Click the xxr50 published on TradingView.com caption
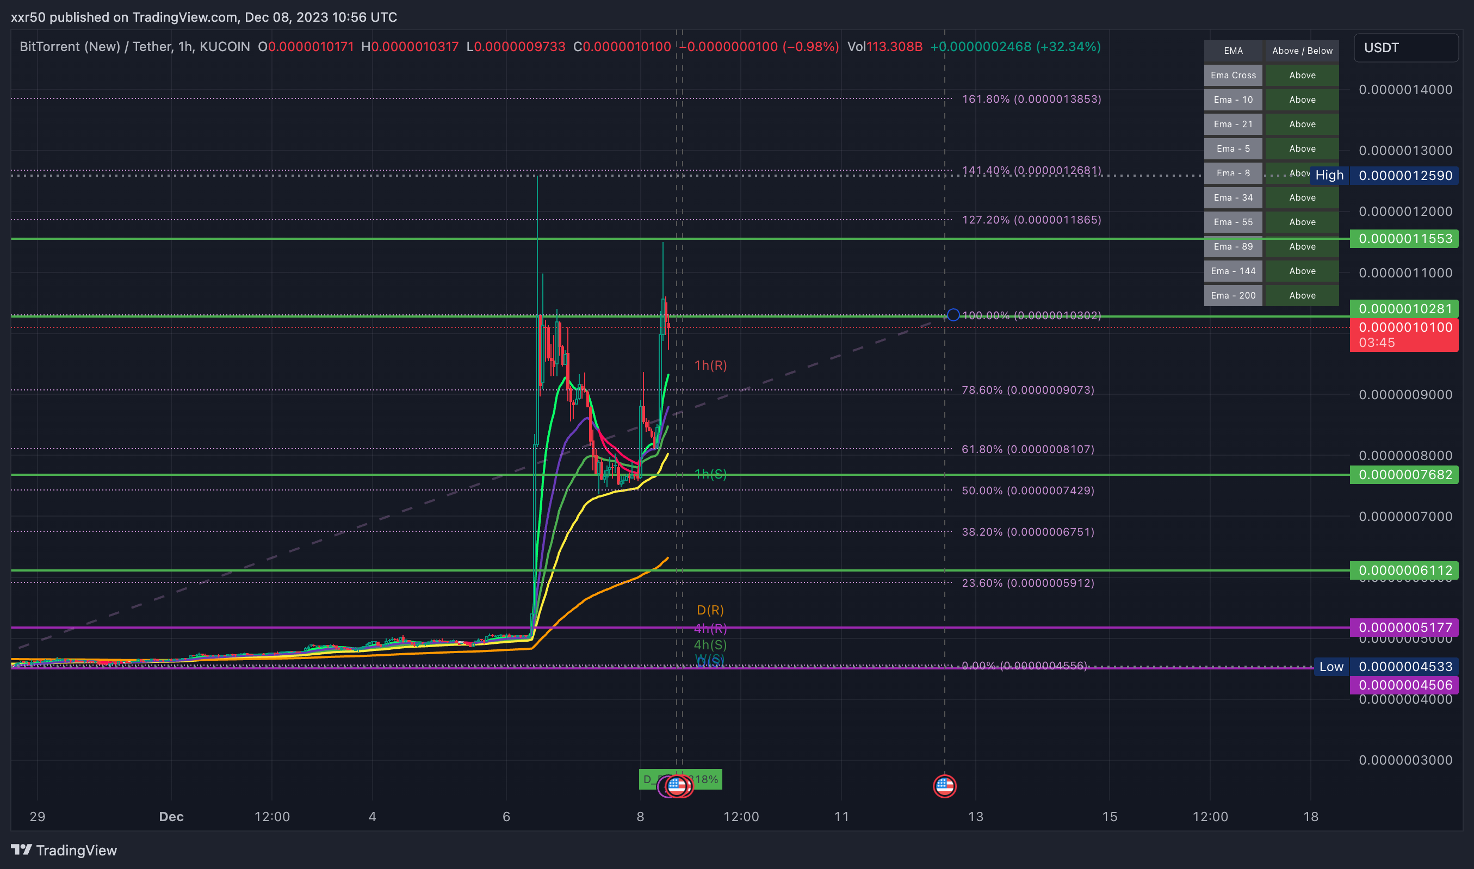The image size is (1474, 869). 204,17
